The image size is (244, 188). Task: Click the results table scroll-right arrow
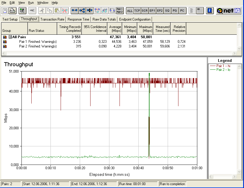tap(234, 53)
